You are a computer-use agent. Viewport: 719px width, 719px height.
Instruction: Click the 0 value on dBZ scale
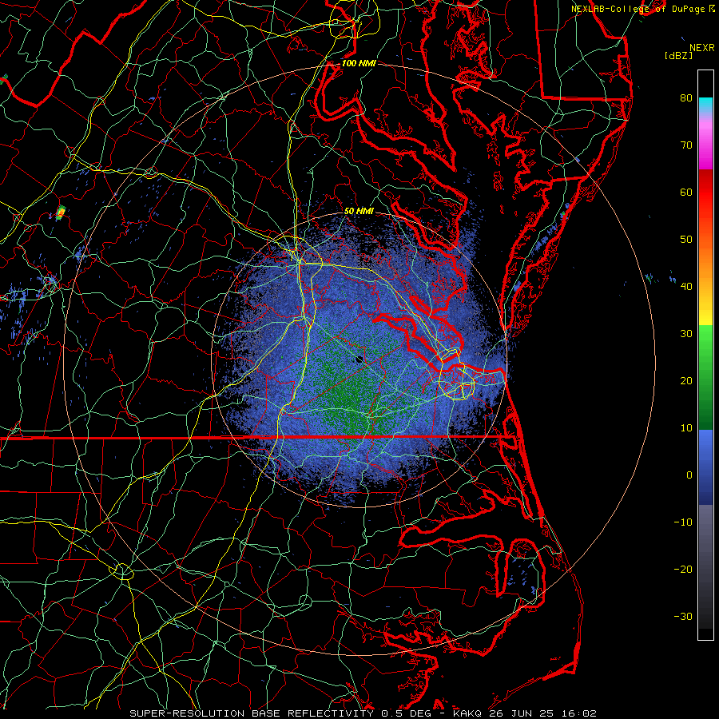click(689, 475)
